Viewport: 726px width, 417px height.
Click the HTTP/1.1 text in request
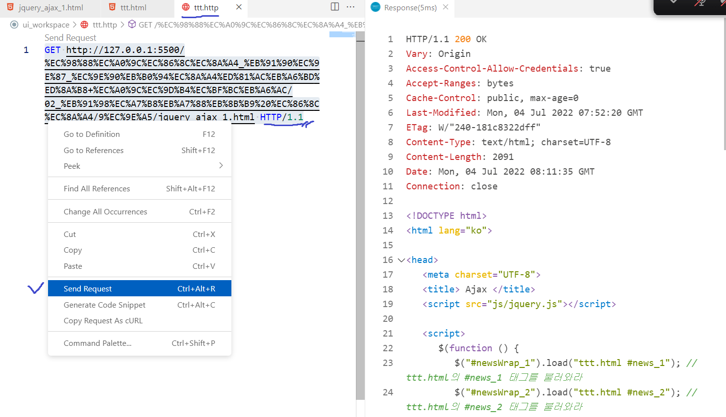point(281,117)
